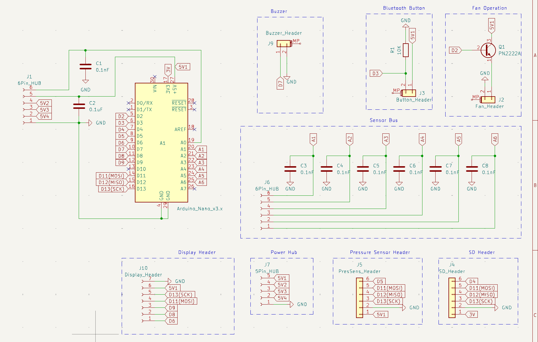Select capacitor C2 0.1uF symbol
The height and width of the screenshot is (342, 538).
pyautogui.click(x=79, y=106)
